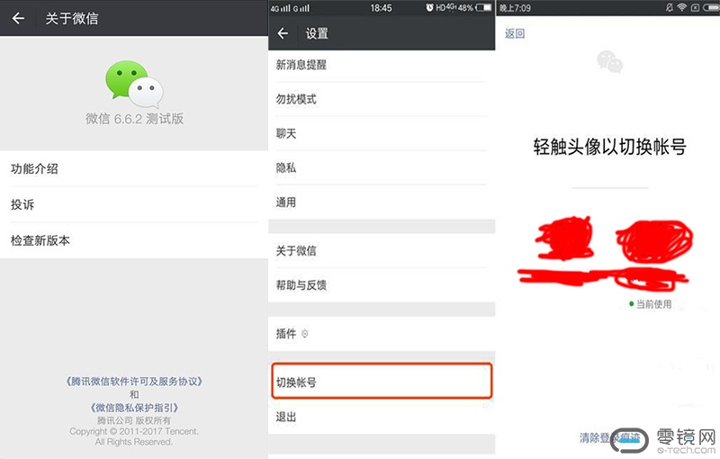Tap the 微信 6.6.2 测试版 version text

click(134, 119)
